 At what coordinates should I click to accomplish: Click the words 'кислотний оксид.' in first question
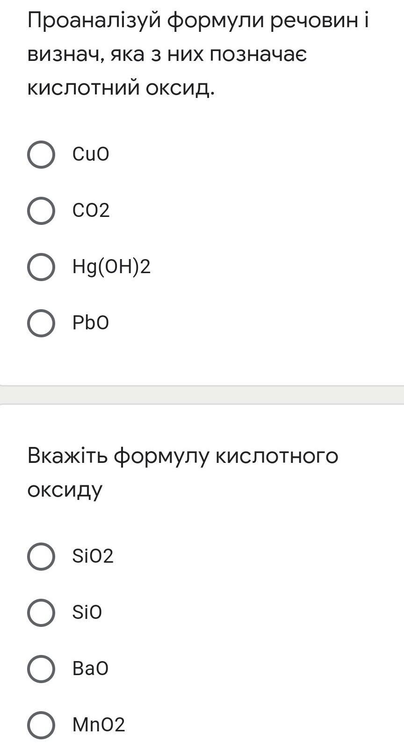click(x=121, y=88)
